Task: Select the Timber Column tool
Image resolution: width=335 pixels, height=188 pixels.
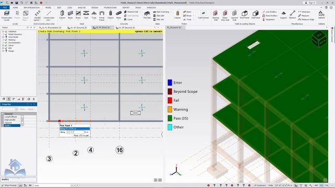Action: pos(177,15)
